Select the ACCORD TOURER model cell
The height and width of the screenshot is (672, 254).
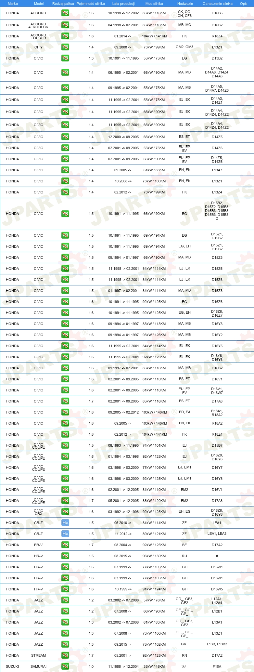38,36
